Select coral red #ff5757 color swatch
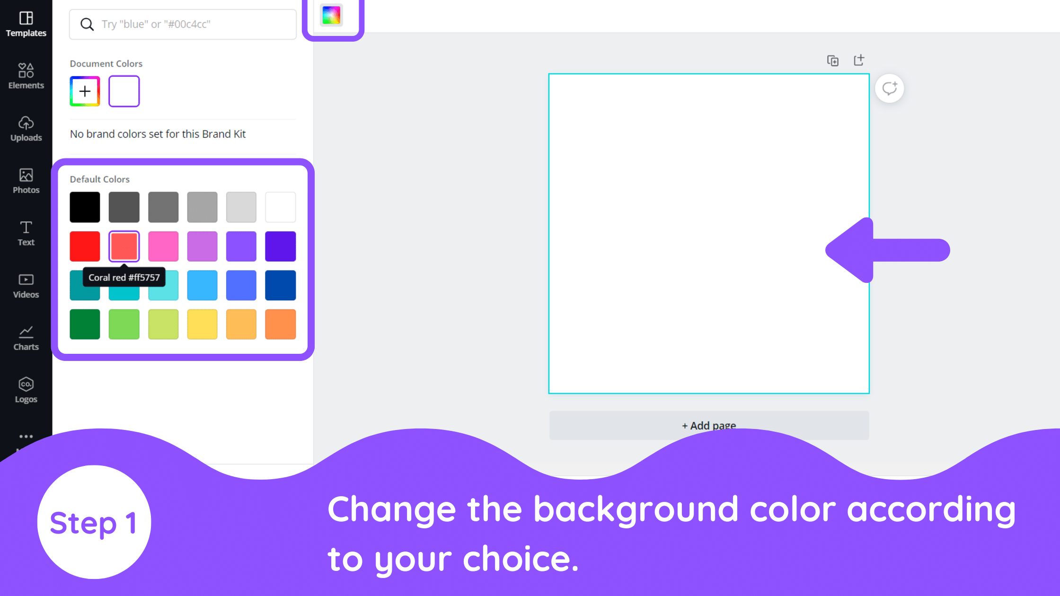 click(x=124, y=246)
